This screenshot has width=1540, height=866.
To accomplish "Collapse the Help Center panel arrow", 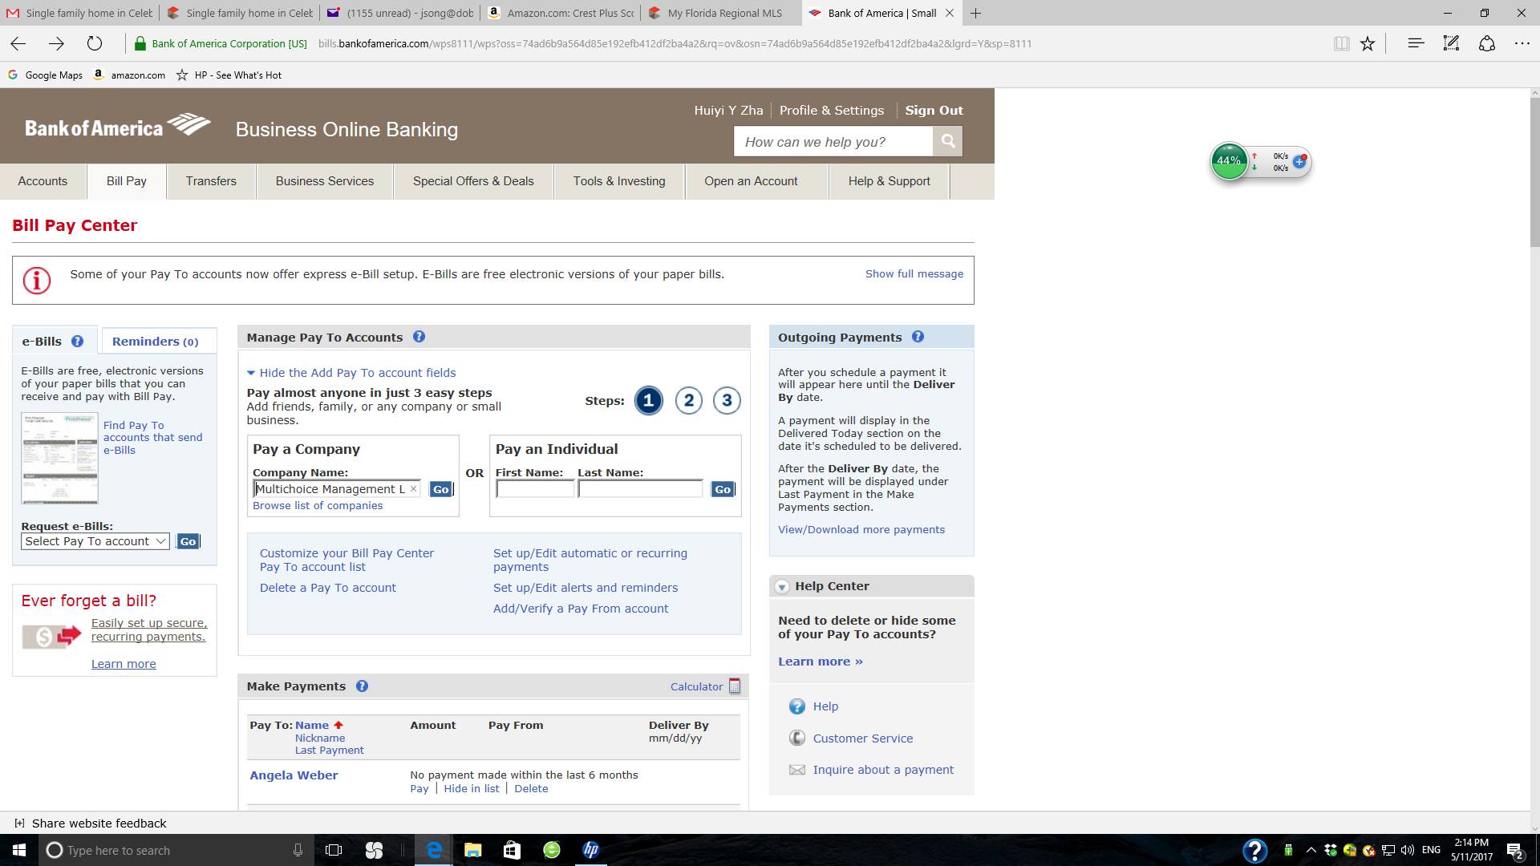I will tap(782, 587).
